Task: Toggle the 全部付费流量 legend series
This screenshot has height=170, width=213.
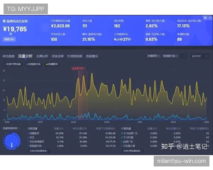Action: (12, 64)
